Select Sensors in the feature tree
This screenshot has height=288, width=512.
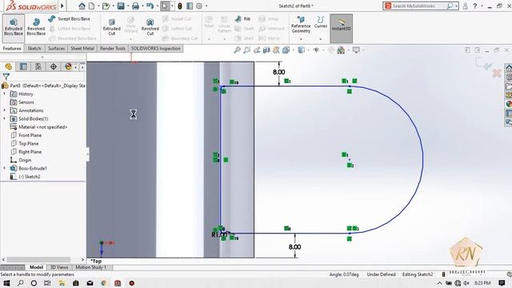coord(26,102)
